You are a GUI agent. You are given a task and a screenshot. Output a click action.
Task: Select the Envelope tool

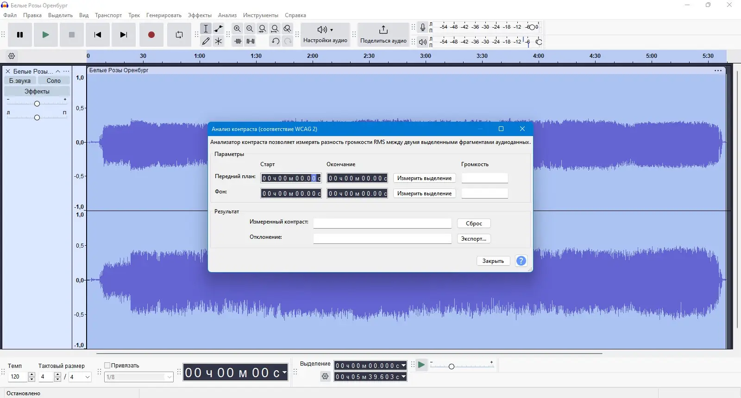(x=219, y=29)
